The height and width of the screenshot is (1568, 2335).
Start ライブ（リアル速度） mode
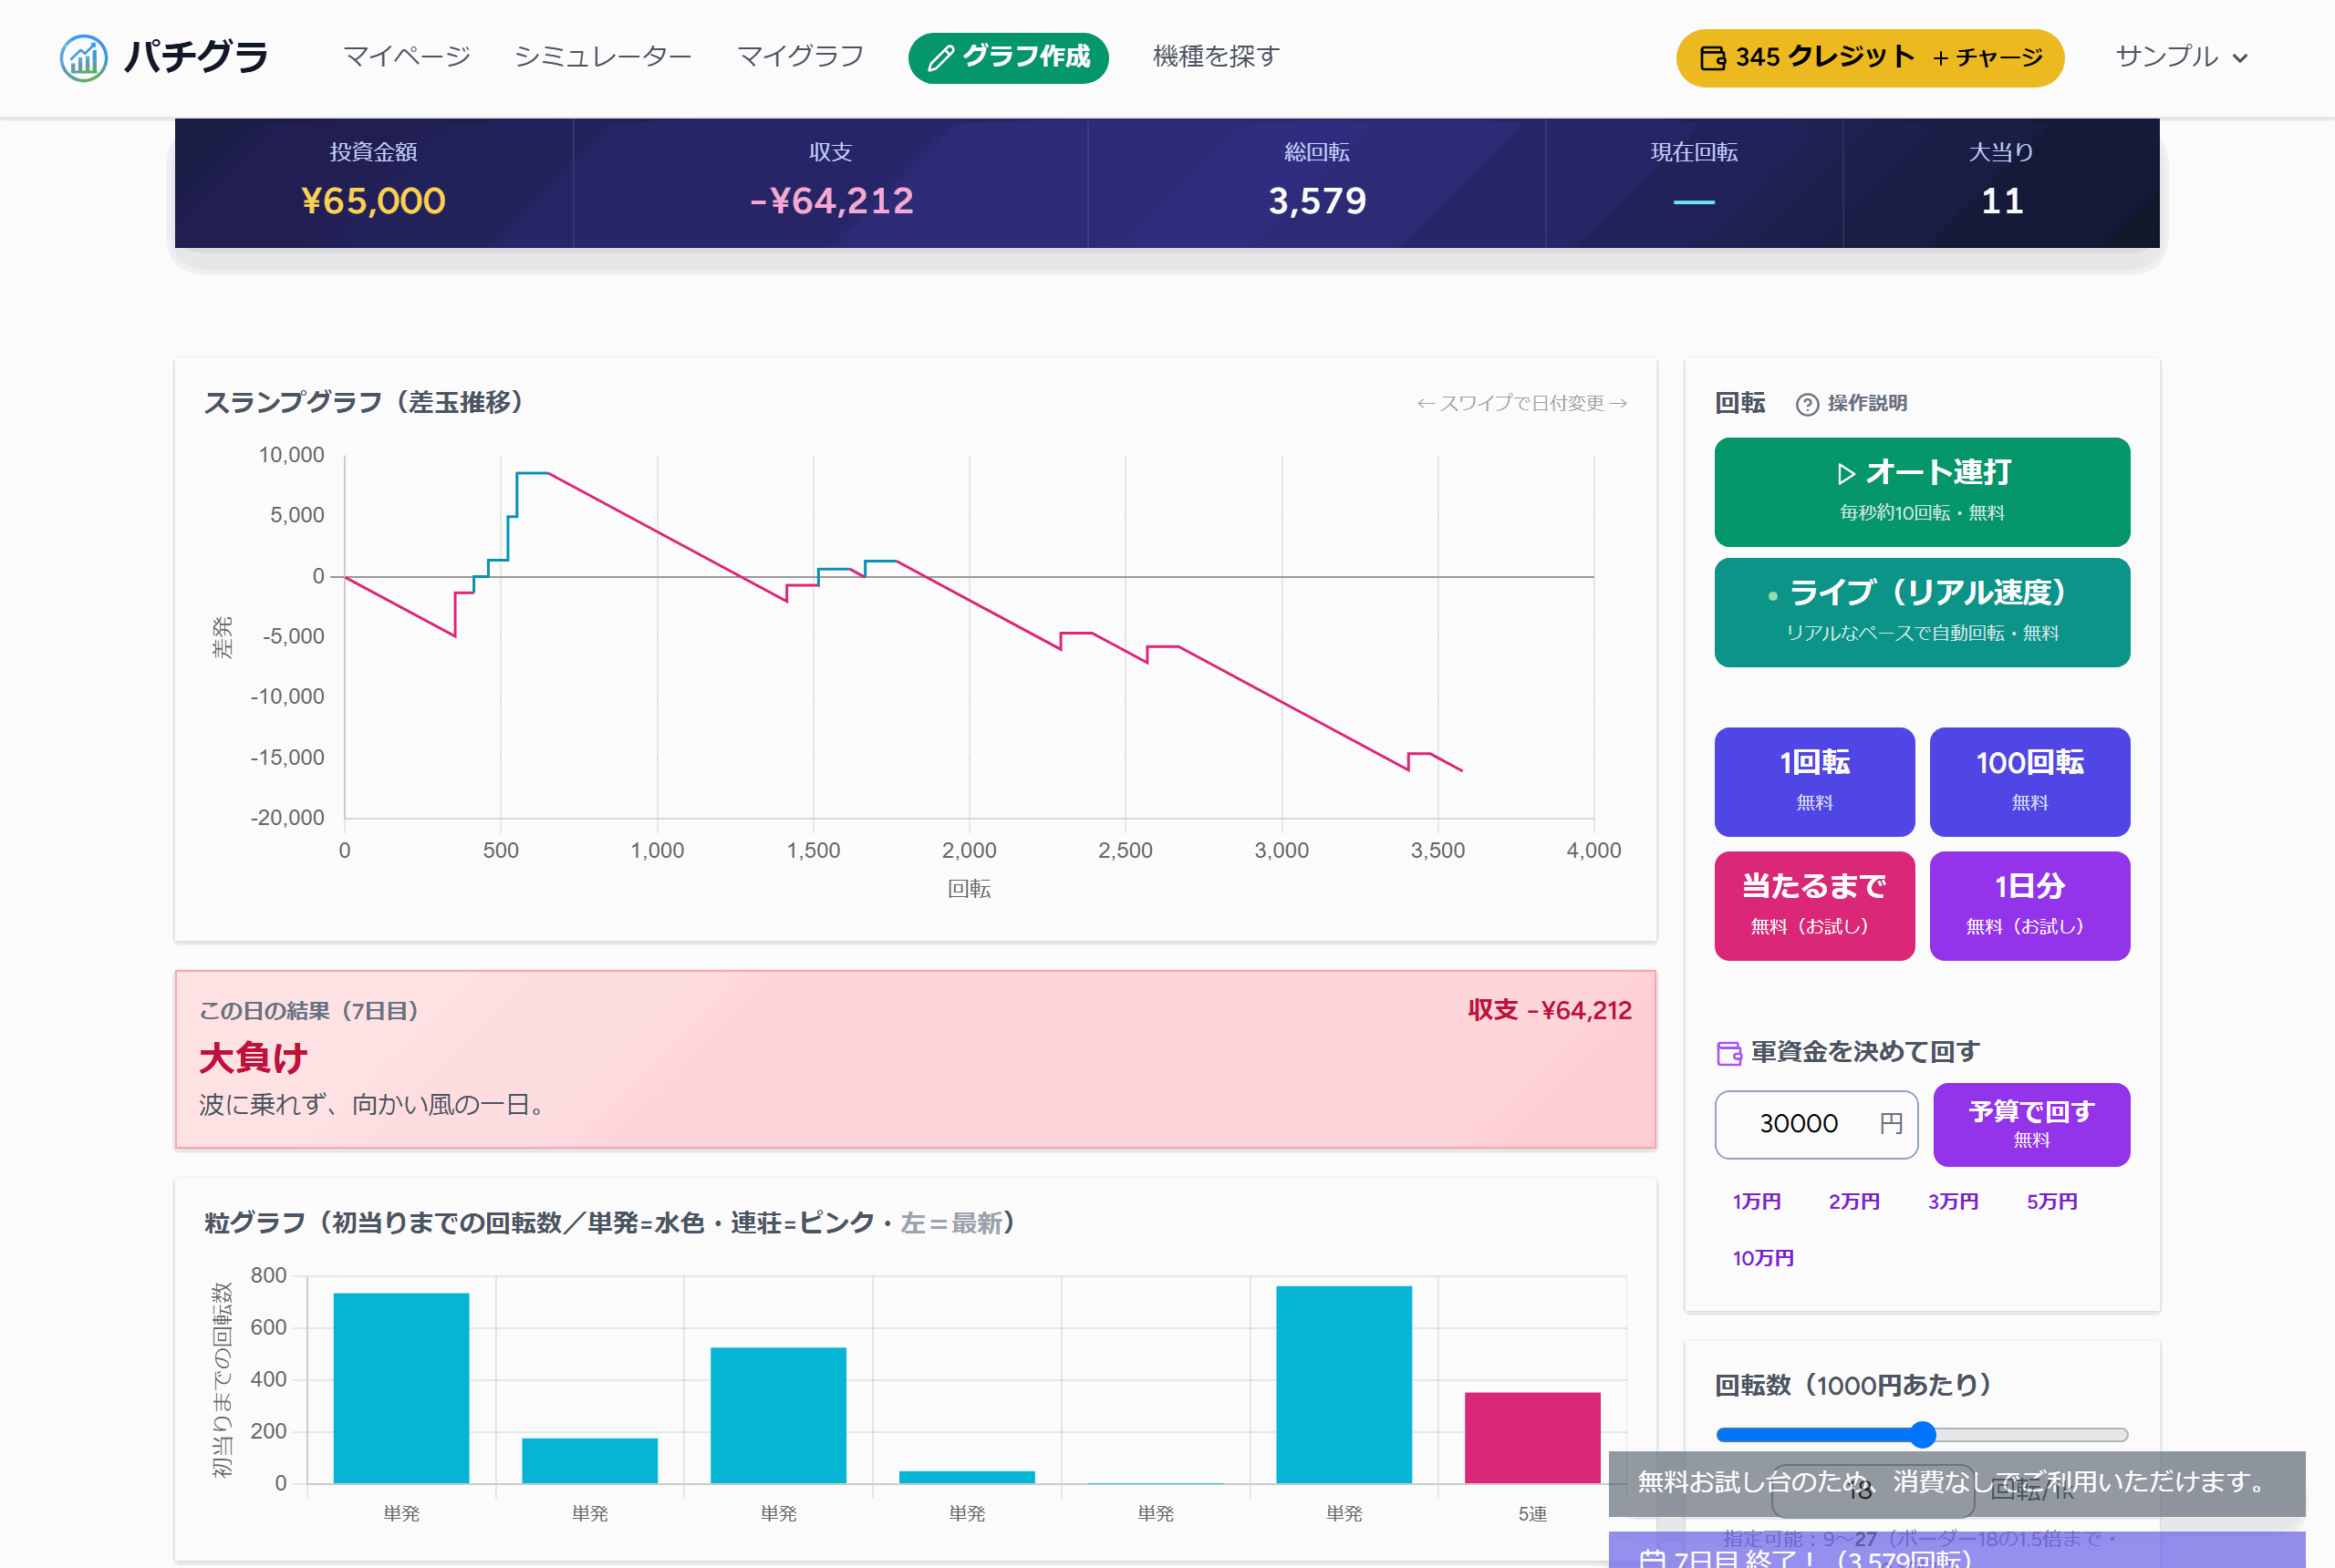coord(1922,612)
